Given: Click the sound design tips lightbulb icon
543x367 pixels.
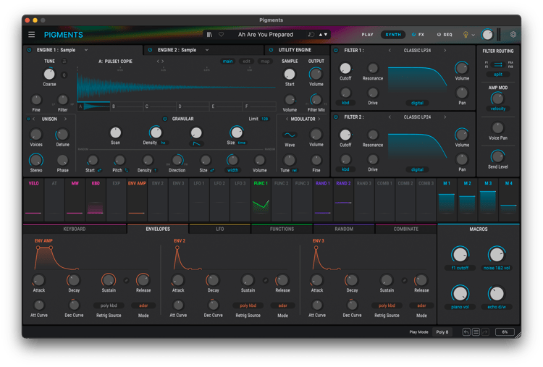Looking at the screenshot, I should (466, 34).
